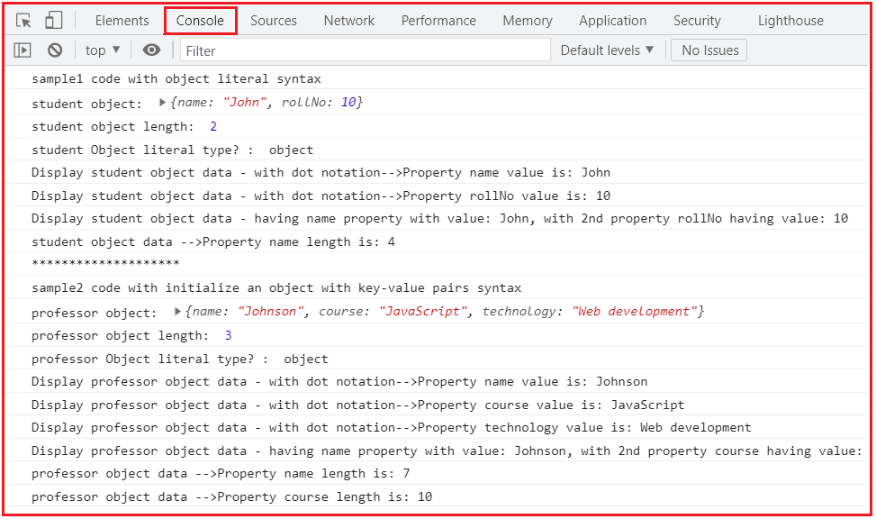Switch to the Lighthouse panel
876x519 pixels.
coord(790,20)
